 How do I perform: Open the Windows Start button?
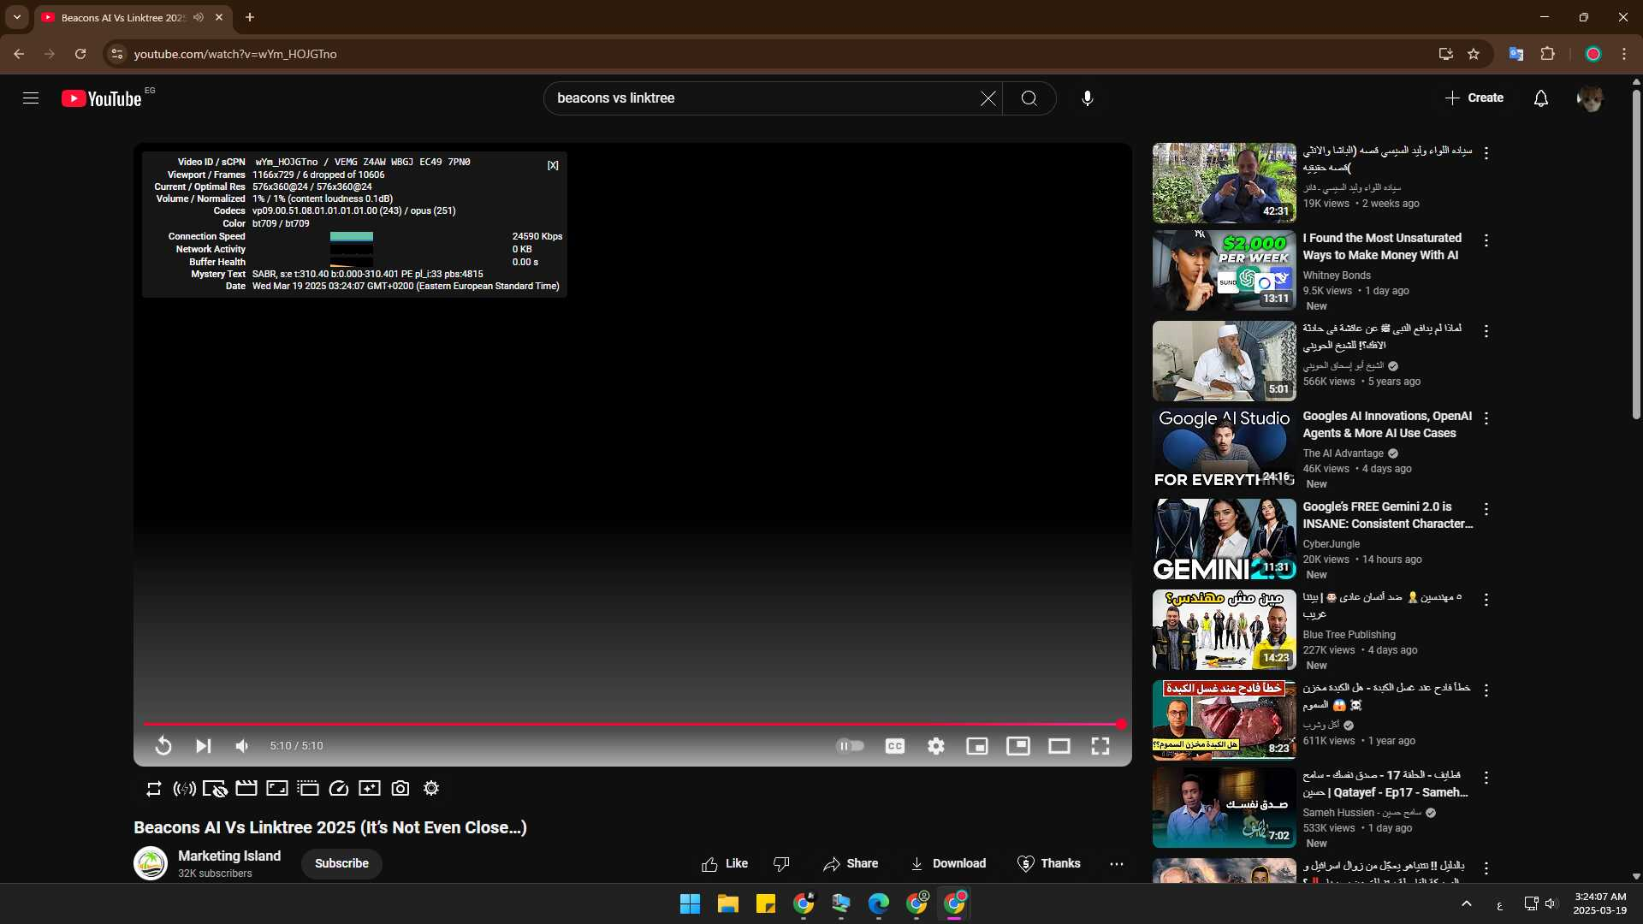pos(690,903)
